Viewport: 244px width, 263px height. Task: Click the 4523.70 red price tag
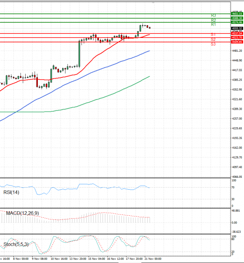pyautogui.click(x=237, y=38)
